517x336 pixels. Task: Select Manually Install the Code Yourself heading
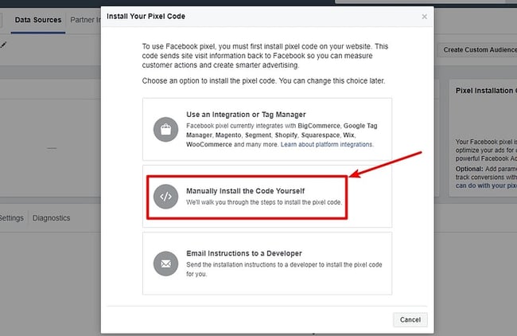pyautogui.click(x=245, y=191)
